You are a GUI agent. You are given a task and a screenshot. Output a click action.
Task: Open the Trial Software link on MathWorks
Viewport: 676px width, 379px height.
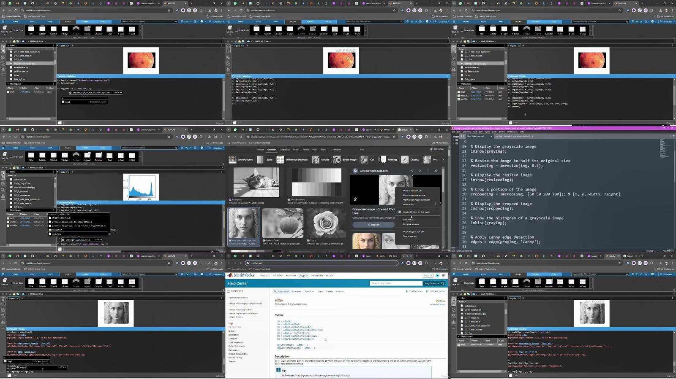click(x=415, y=291)
